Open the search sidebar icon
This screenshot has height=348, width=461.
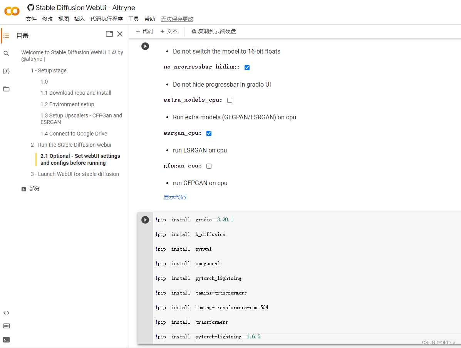6,54
